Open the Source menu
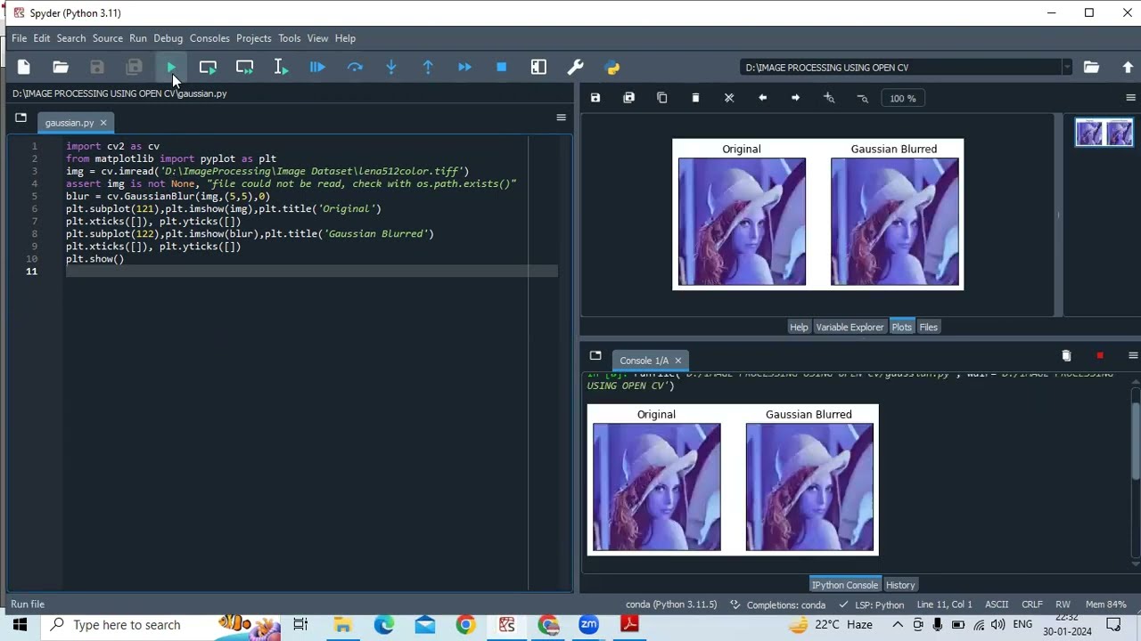Screen dimensions: 1141x641 click(x=107, y=38)
